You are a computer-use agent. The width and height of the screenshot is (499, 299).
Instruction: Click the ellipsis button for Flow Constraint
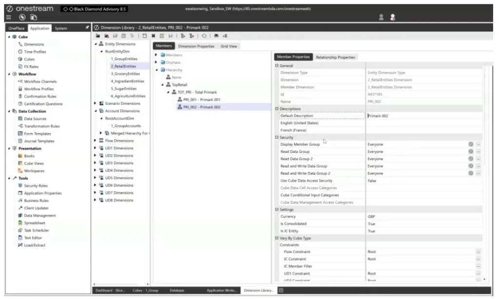(479, 252)
